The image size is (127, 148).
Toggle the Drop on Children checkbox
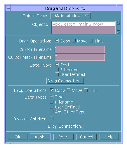coord(52,118)
